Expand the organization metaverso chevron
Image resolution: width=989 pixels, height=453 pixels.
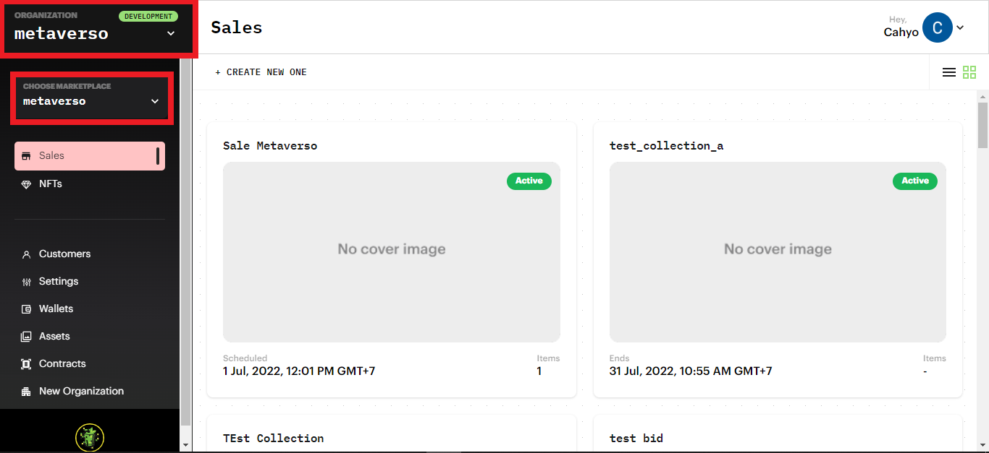click(x=171, y=33)
